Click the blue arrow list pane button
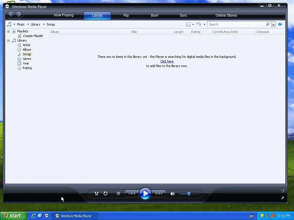The width and height of the screenshot is (294, 220). [280, 24]
